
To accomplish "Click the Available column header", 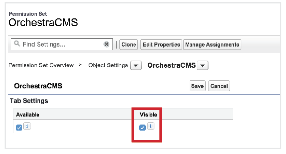I will (28, 114).
